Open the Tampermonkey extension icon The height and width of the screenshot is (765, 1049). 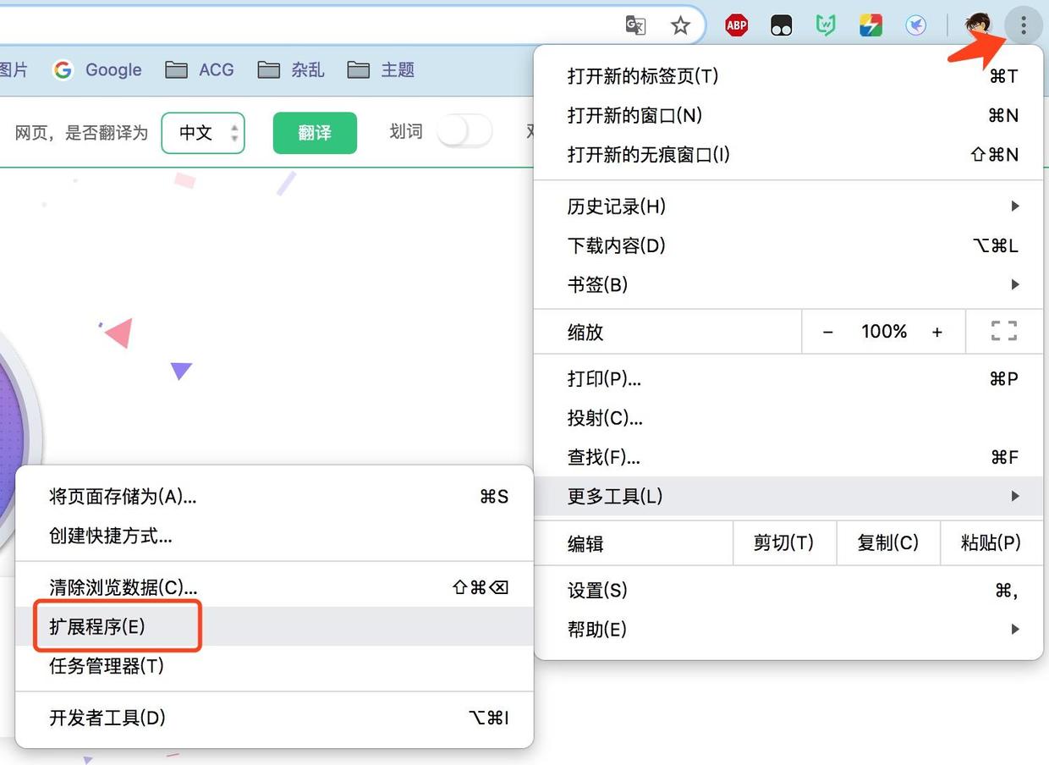click(x=782, y=26)
